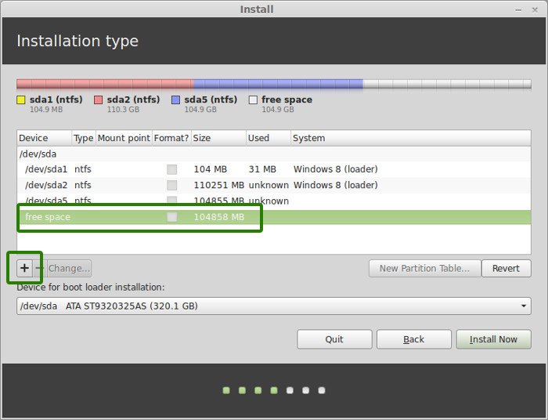This screenshot has height=420, width=548.
Task: Click the blue sda5 legend swatch
Action: point(176,100)
